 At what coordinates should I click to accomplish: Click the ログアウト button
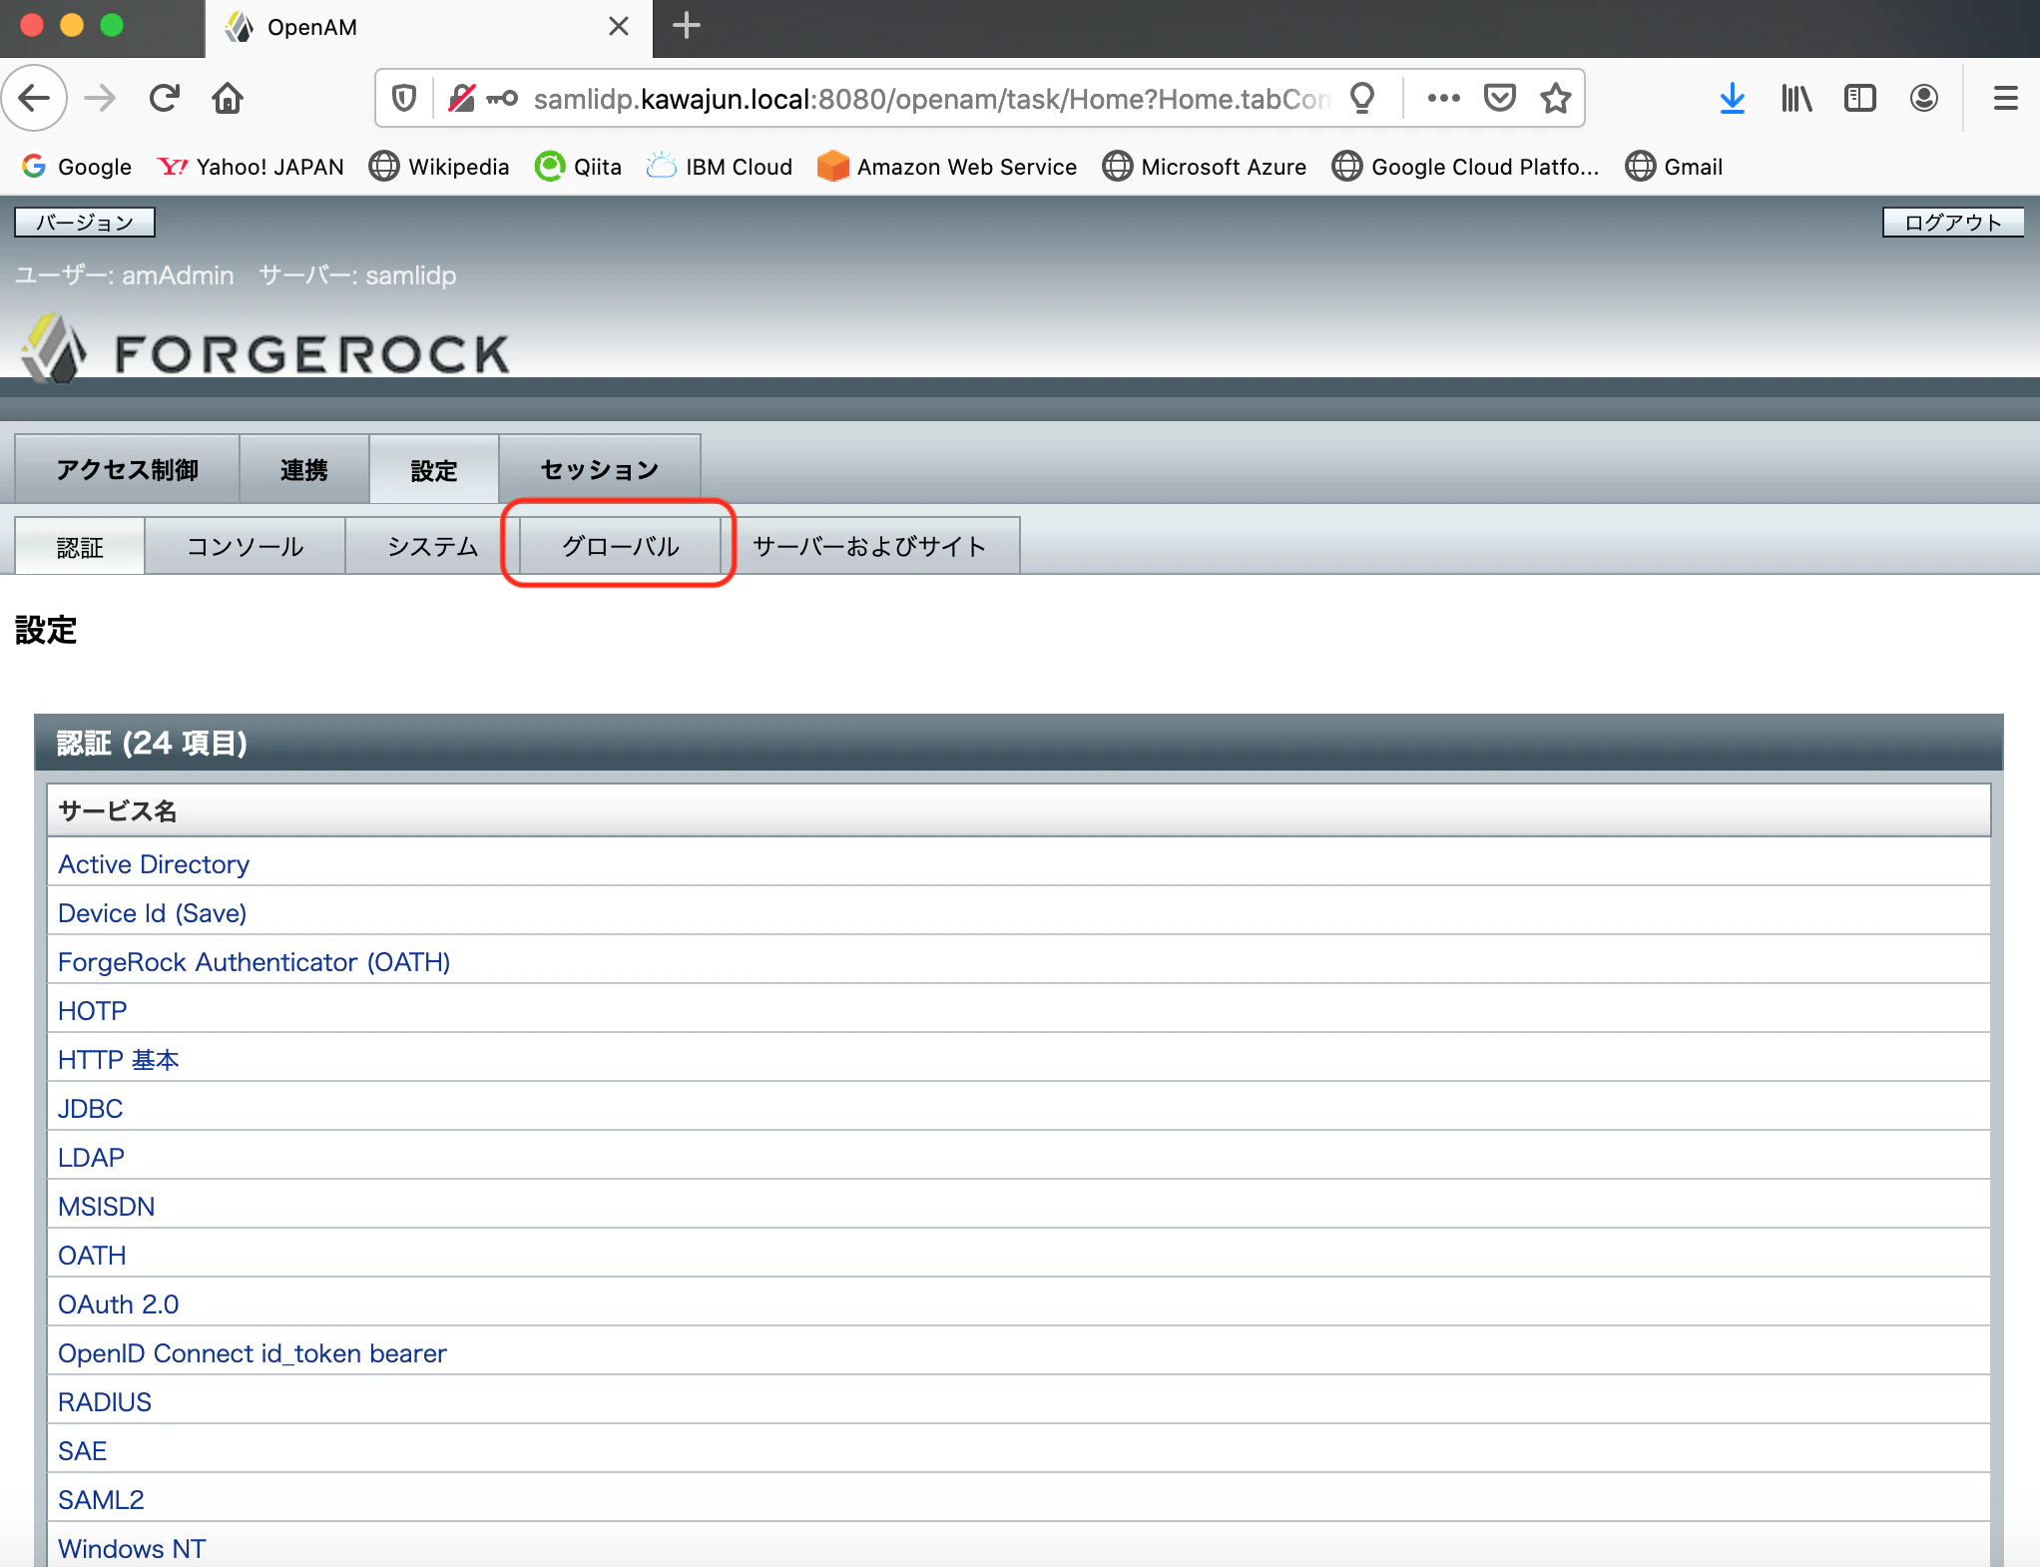pyautogui.click(x=1953, y=222)
